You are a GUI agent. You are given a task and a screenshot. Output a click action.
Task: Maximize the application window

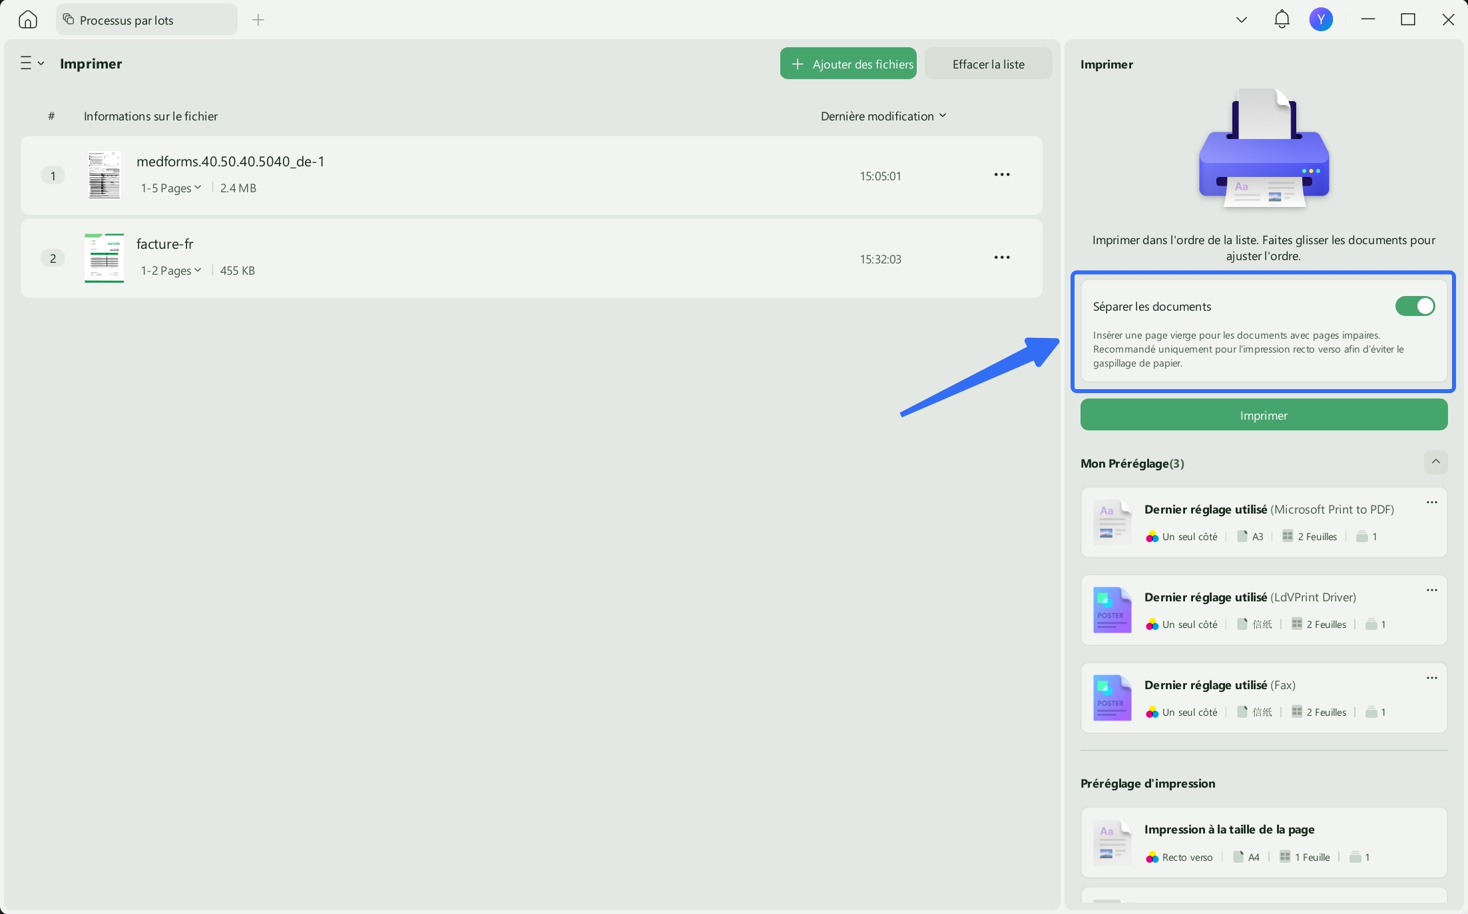pos(1408,19)
